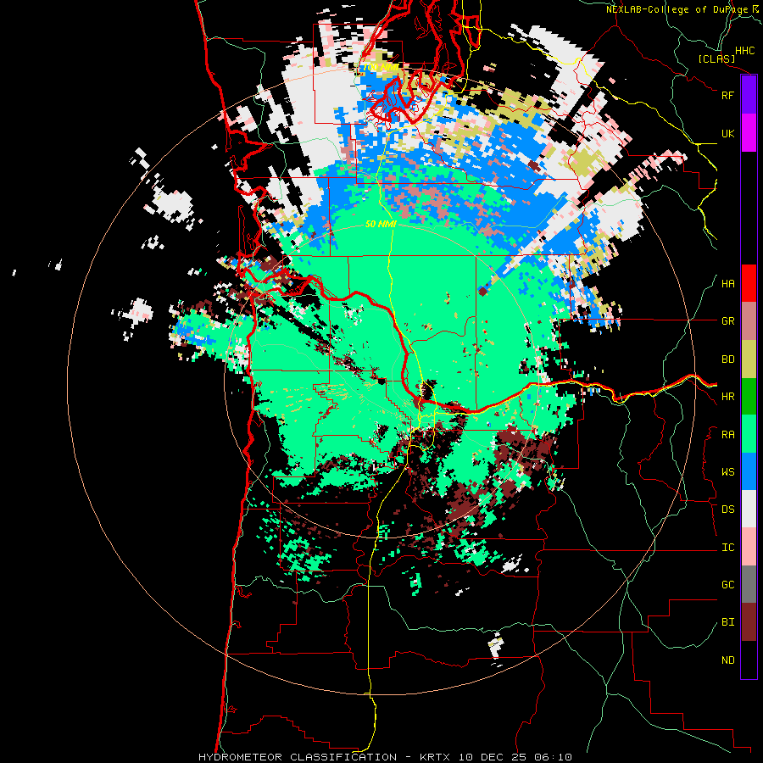The width and height of the screenshot is (763, 763).
Task: Click the DS white legend color swatch
Action: pos(749,509)
